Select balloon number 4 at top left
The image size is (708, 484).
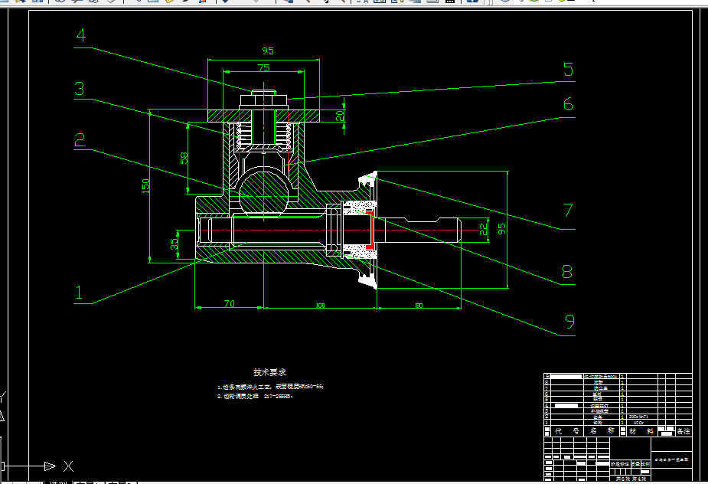pos(81,35)
